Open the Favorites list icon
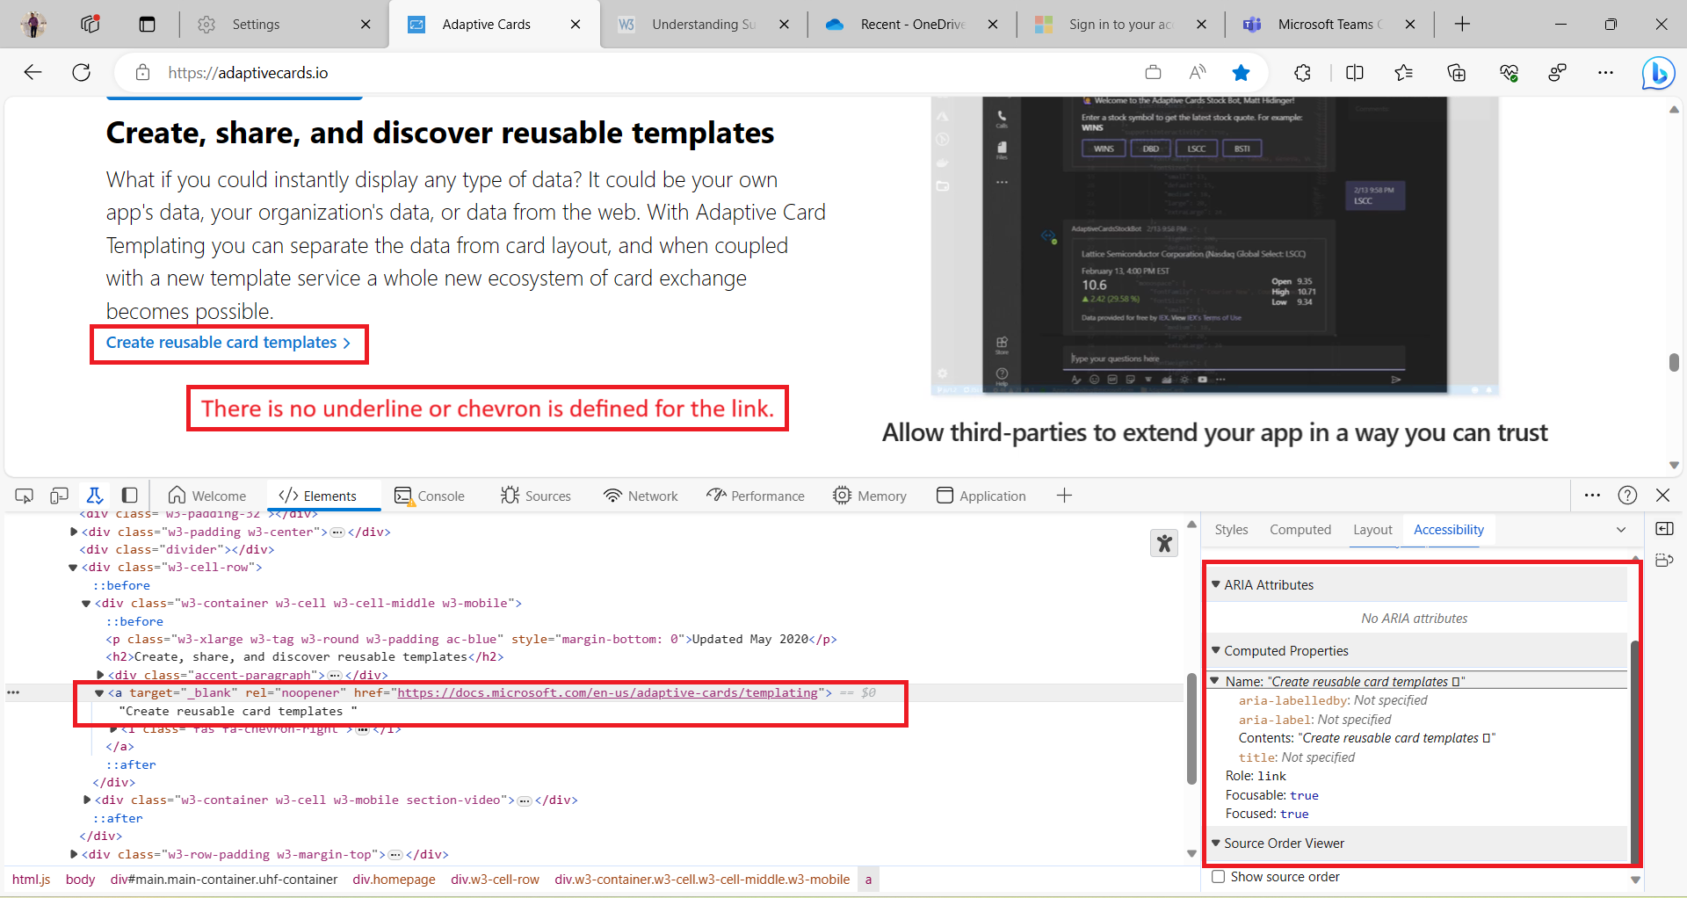This screenshot has height=898, width=1687. 1404,73
